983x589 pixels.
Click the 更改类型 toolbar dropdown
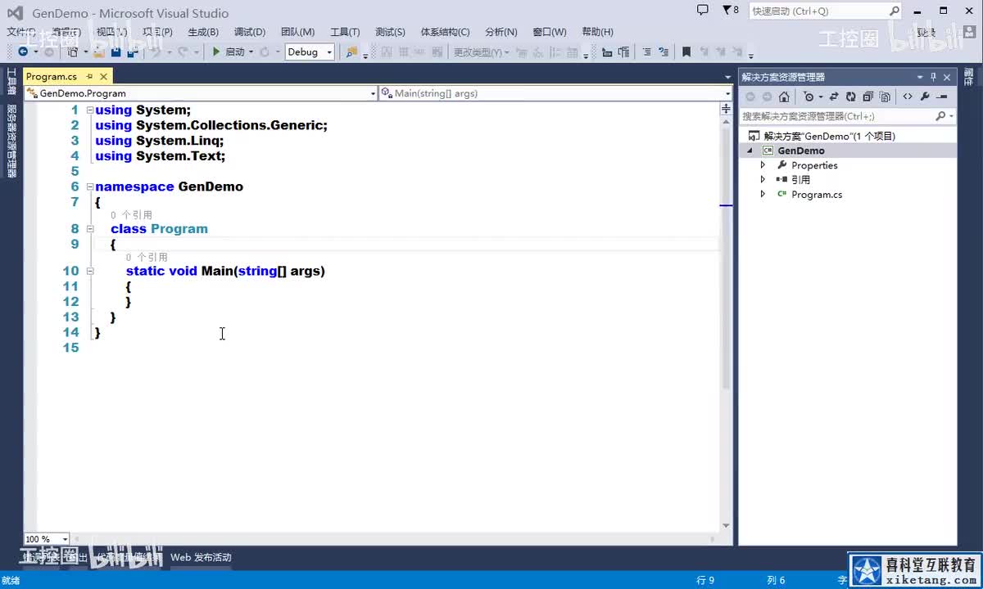pyautogui.click(x=482, y=52)
